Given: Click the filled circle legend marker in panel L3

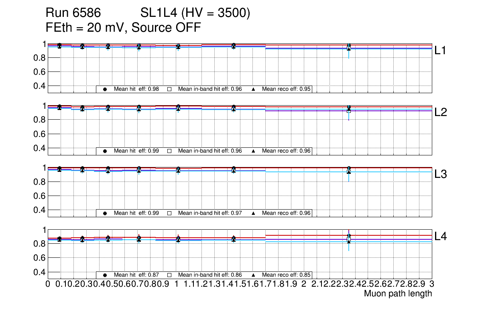Looking at the screenshot, I should point(105,213).
